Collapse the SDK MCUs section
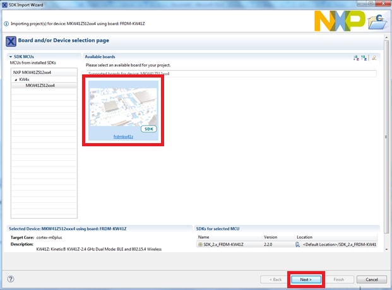Viewport: 392px width, 290px height. 10,57
